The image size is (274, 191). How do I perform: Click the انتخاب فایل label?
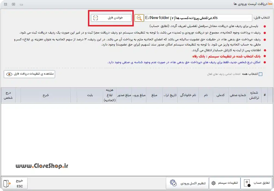pyautogui.click(x=261, y=18)
